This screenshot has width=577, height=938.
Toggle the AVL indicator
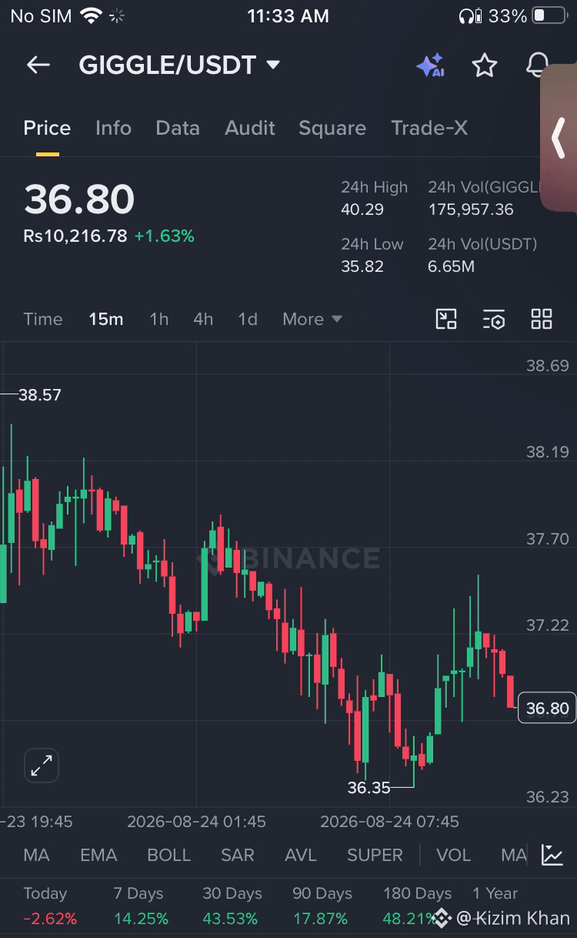pos(301,855)
